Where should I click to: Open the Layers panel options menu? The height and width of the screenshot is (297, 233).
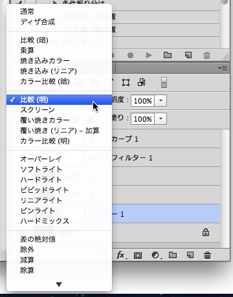pos(223,69)
